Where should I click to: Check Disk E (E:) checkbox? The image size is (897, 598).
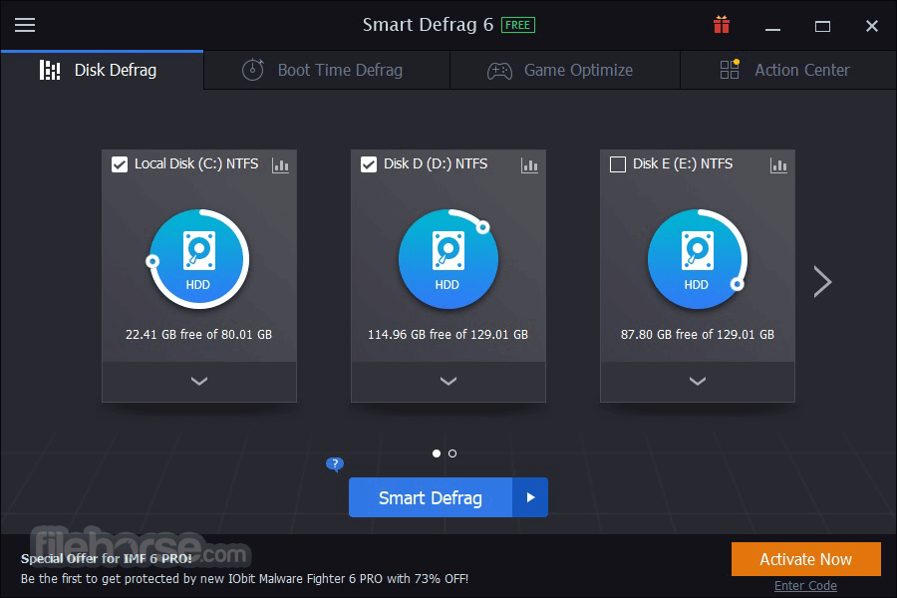(618, 164)
